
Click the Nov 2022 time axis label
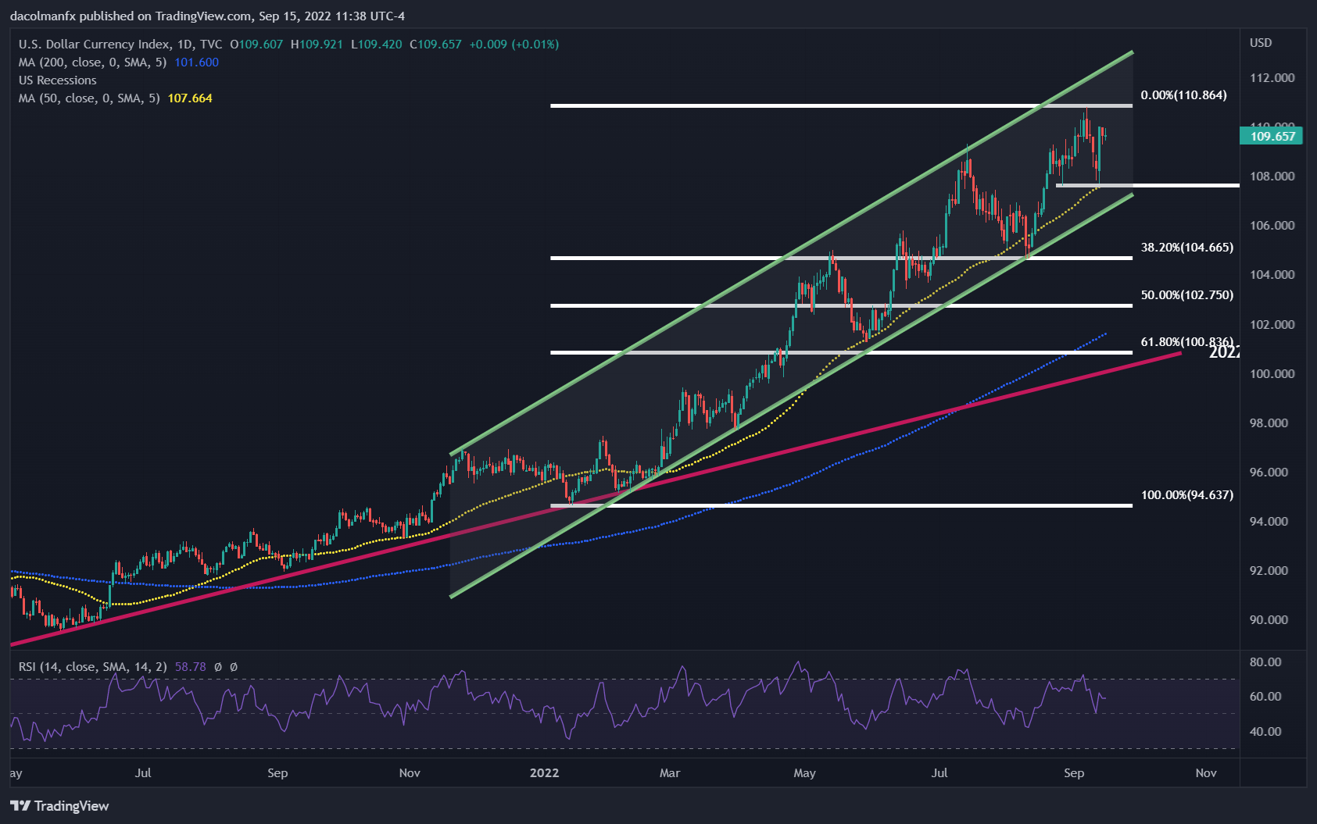pos(1206,773)
